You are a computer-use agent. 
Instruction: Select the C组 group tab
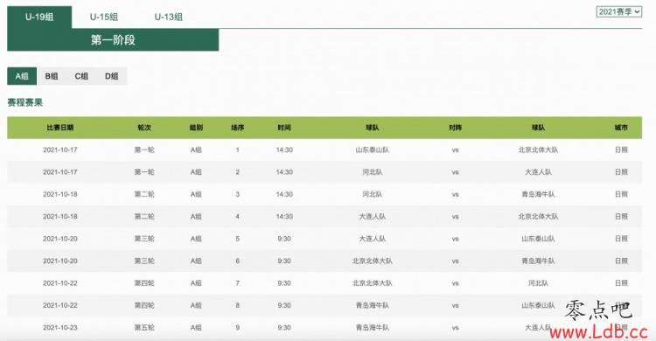pos(81,76)
